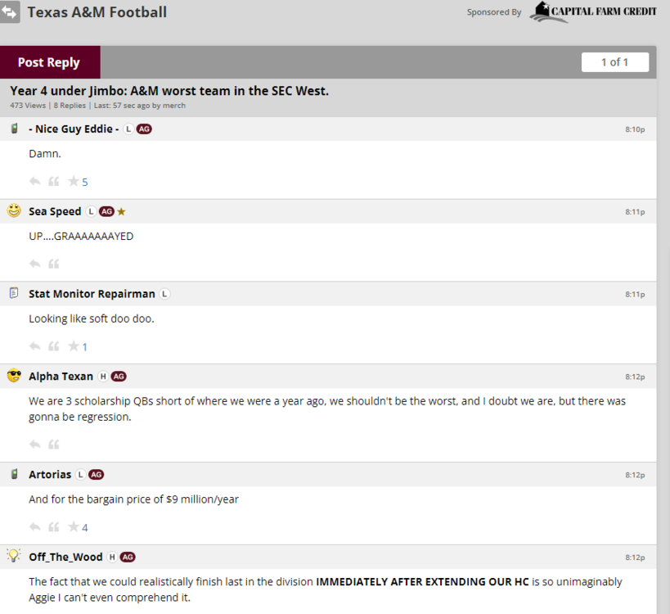This screenshot has width=670, height=614.
Task: Click the H badge next to Alpha Texan
Action: point(103,377)
